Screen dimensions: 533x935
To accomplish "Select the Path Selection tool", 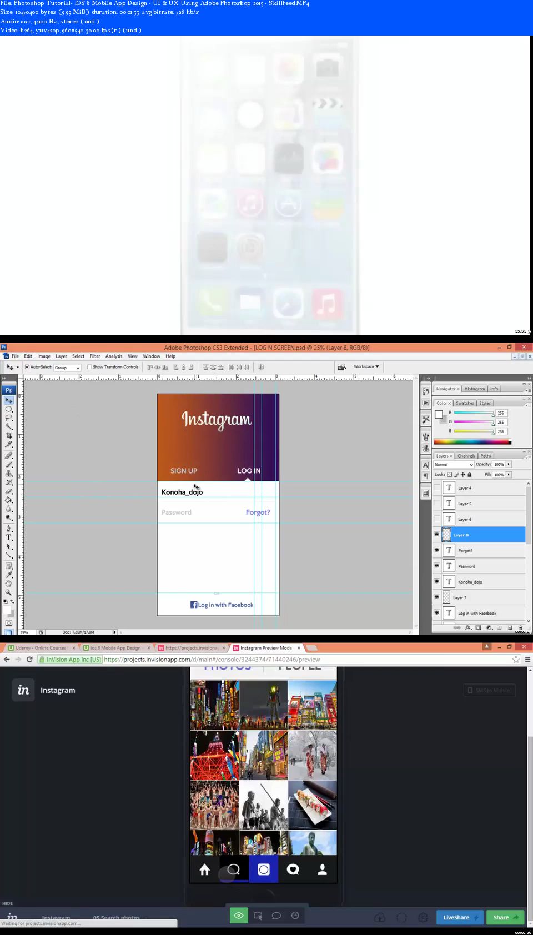I will (9, 546).
